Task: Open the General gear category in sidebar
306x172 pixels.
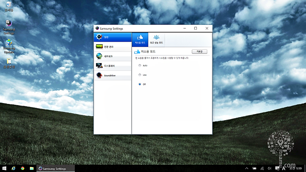Action: tap(113, 37)
